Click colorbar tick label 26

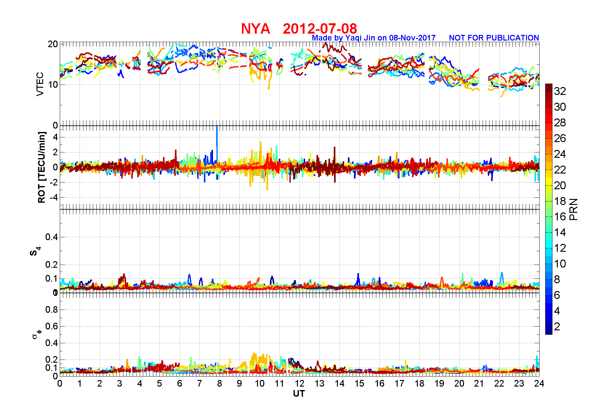[x=560, y=138]
